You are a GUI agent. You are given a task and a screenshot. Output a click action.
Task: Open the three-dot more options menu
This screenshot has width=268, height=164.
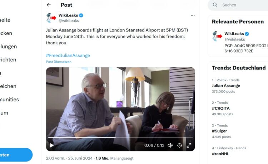[x=193, y=15]
